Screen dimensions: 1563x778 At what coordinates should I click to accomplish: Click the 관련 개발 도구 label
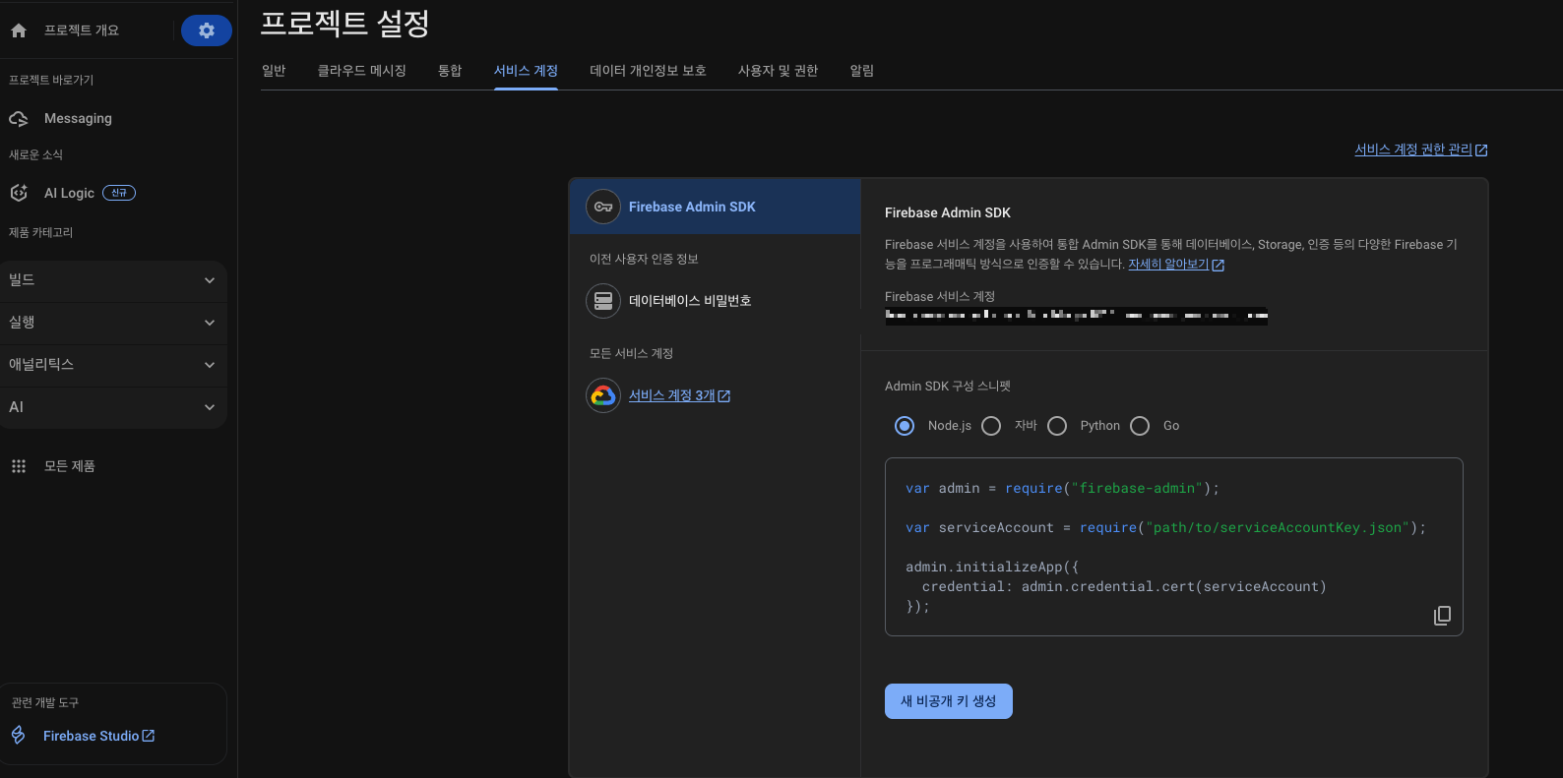tap(45, 702)
